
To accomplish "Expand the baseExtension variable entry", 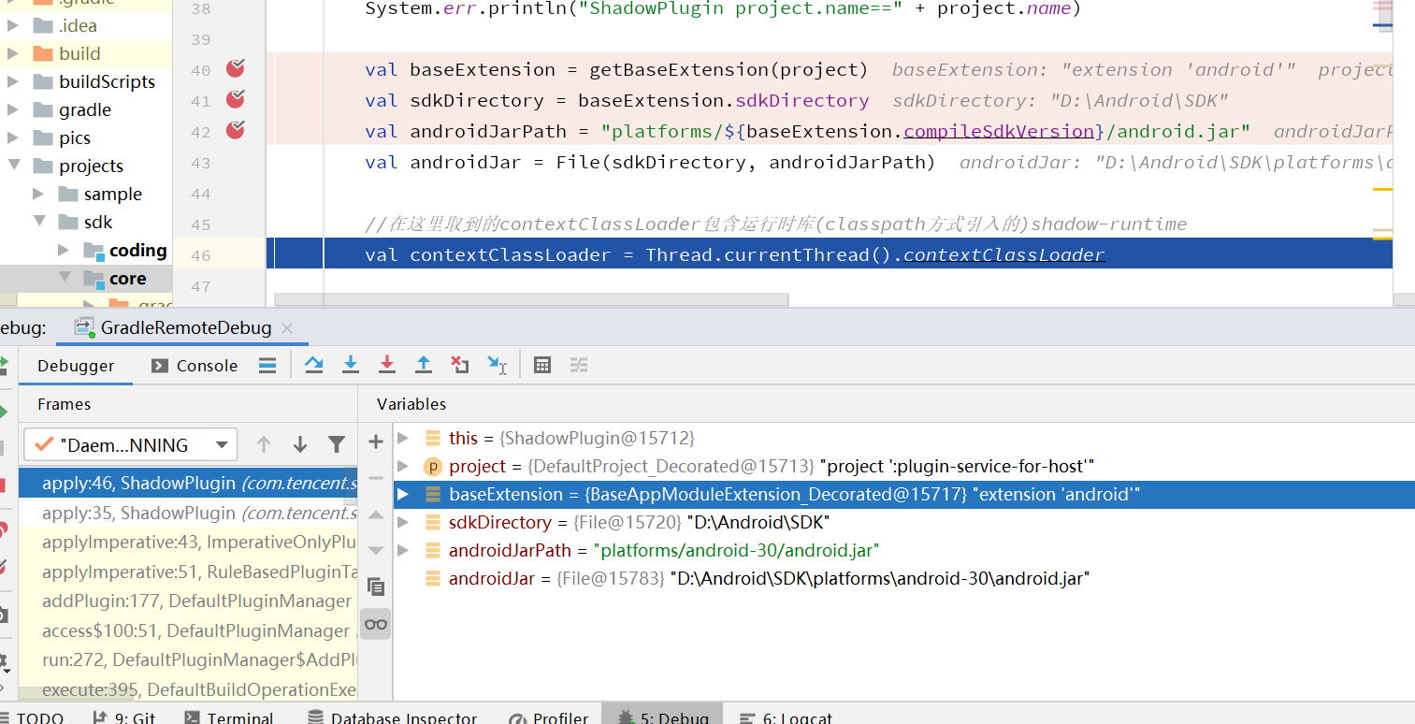I will click(x=403, y=494).
